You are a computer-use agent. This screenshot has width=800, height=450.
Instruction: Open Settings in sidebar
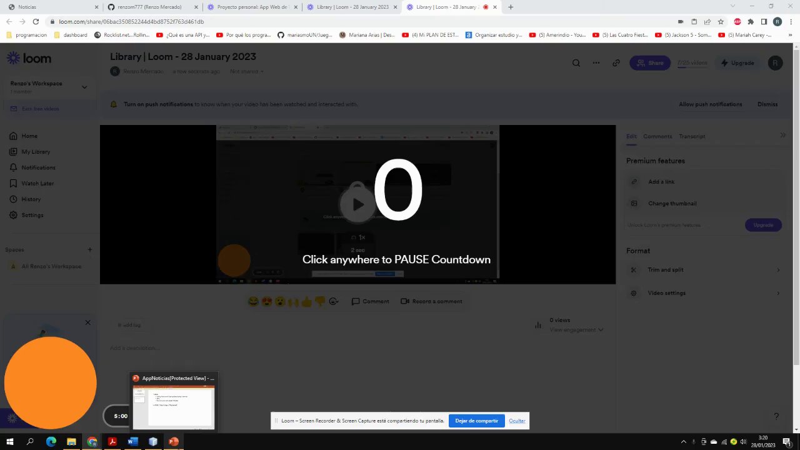[x=27, y=215]
